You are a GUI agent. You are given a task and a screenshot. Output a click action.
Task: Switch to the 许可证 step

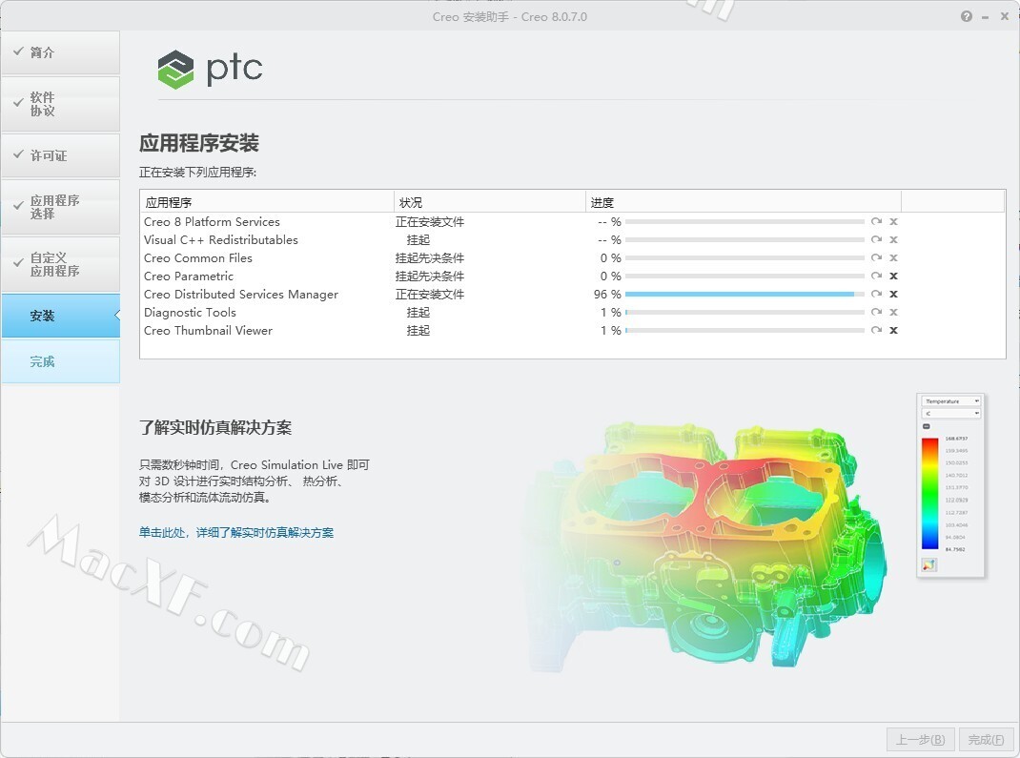coord(60,155)
